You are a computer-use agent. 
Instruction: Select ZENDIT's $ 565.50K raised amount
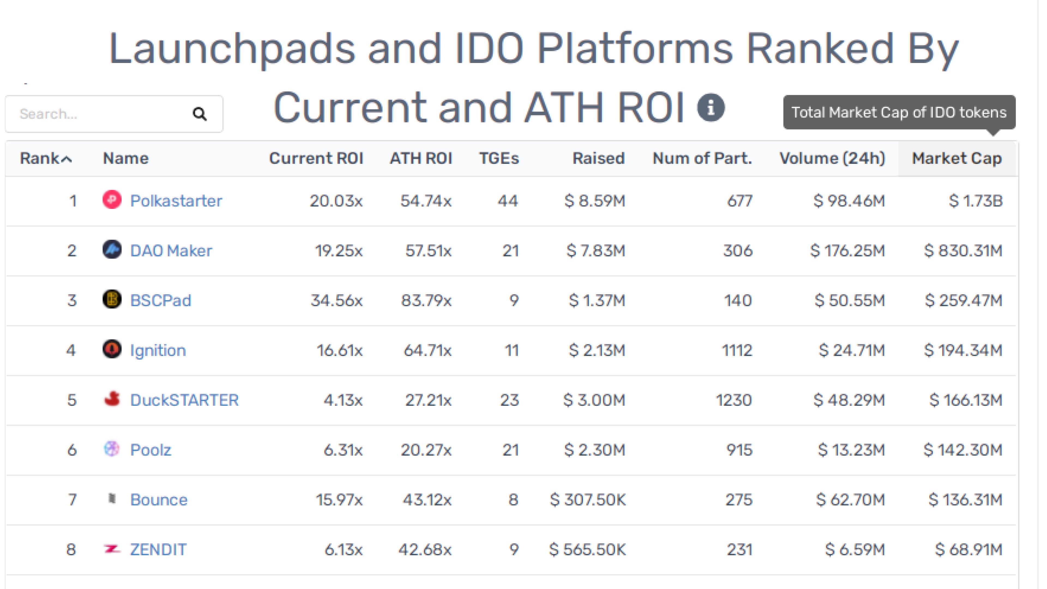pos(587,550)
